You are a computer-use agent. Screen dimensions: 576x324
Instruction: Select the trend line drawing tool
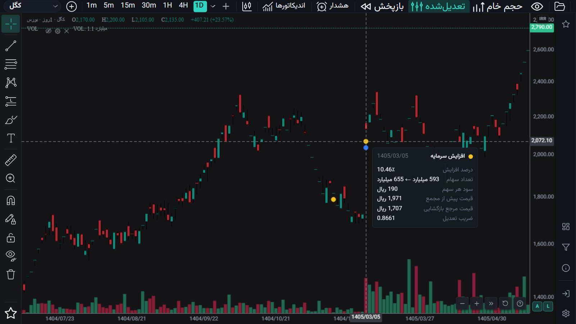(x=11, y=46)
